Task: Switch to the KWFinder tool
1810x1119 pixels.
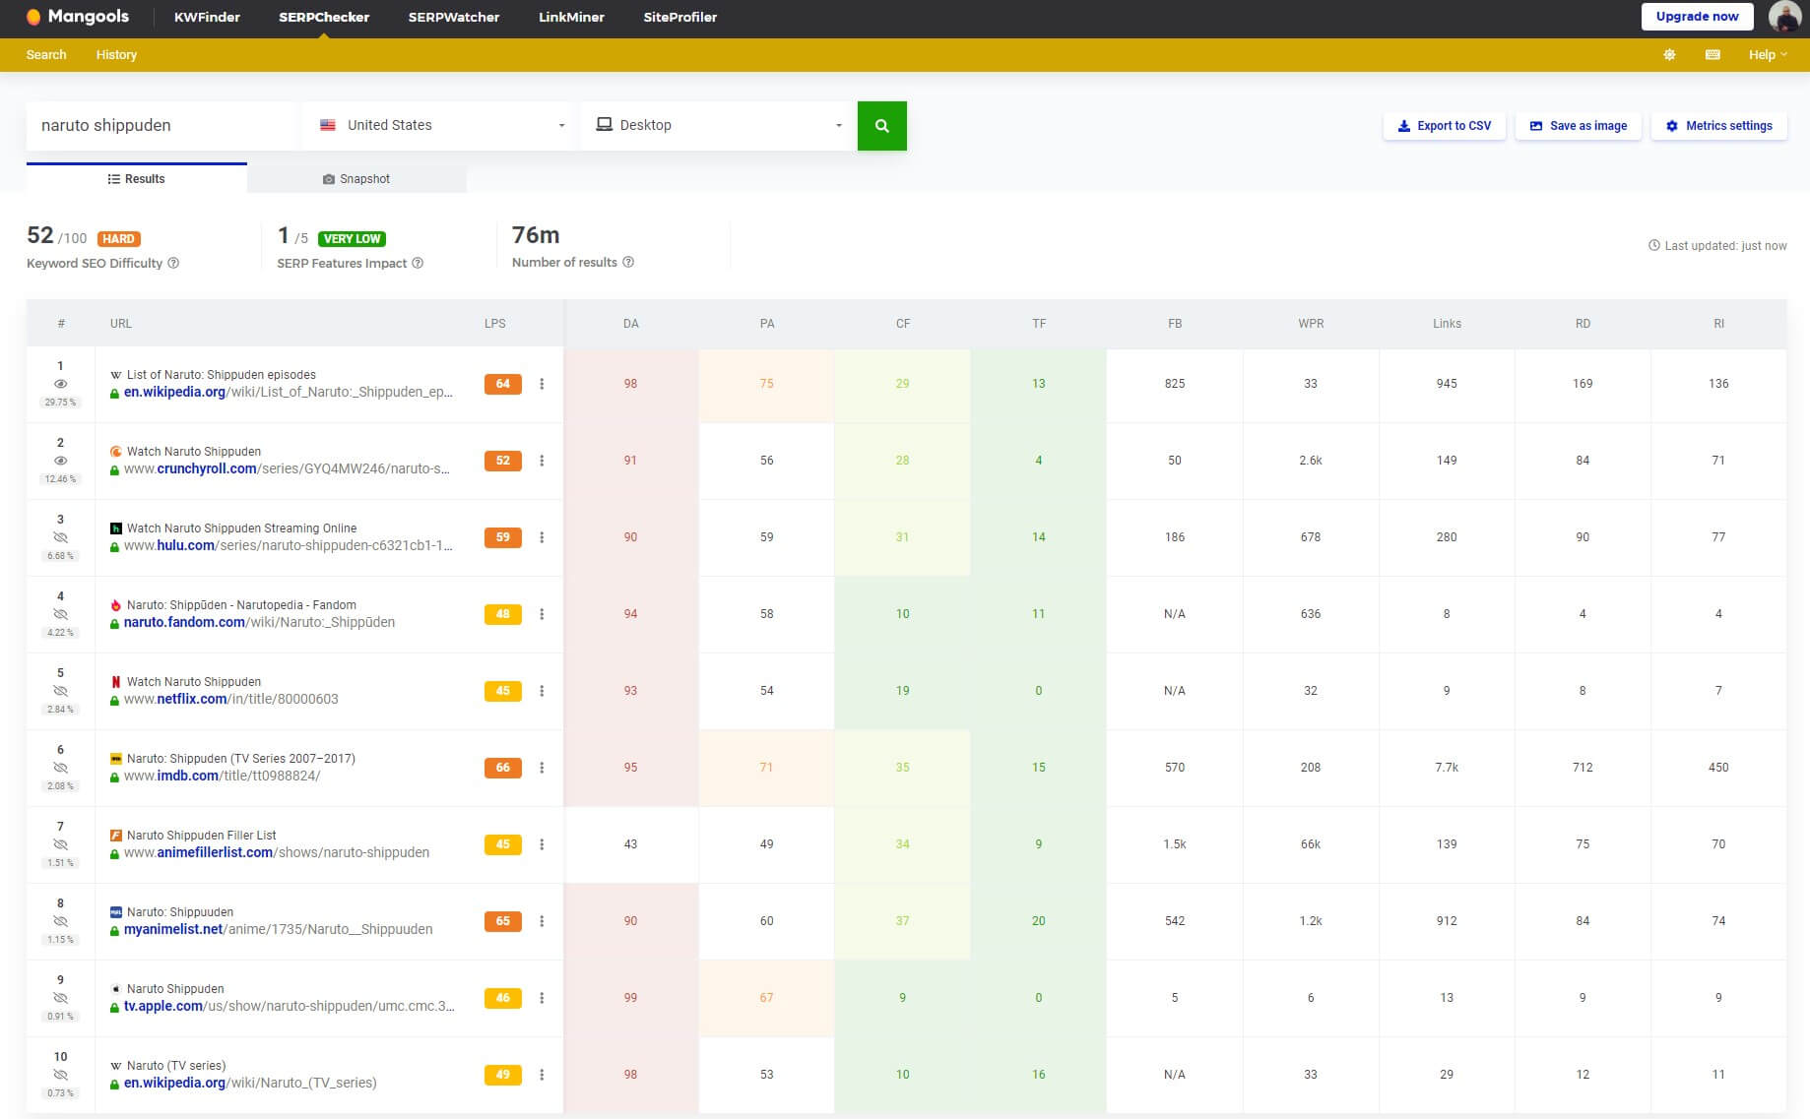Action: click(207, 17)
